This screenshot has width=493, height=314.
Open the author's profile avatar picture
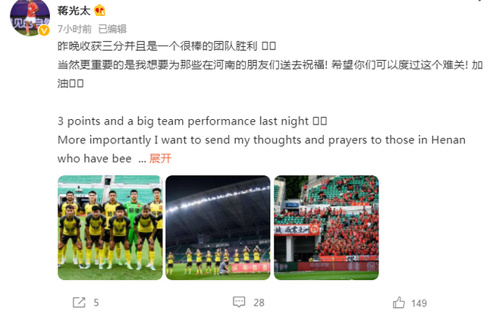tap(30, 15)
